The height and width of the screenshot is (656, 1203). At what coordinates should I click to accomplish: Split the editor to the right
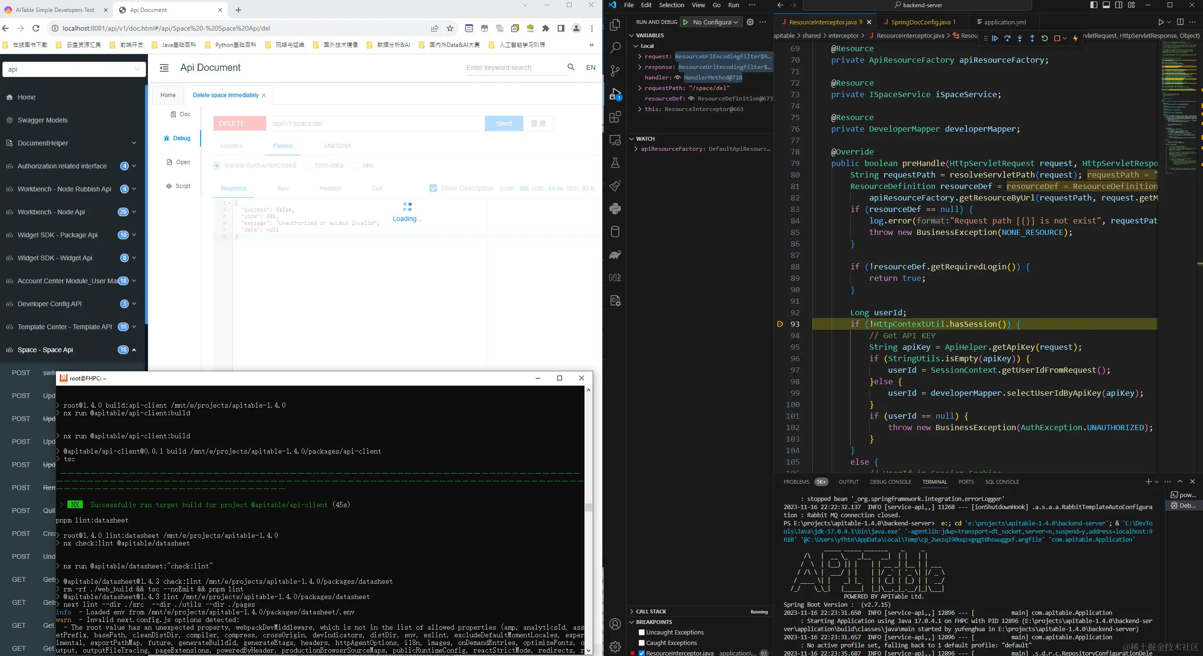(1180, 22)
